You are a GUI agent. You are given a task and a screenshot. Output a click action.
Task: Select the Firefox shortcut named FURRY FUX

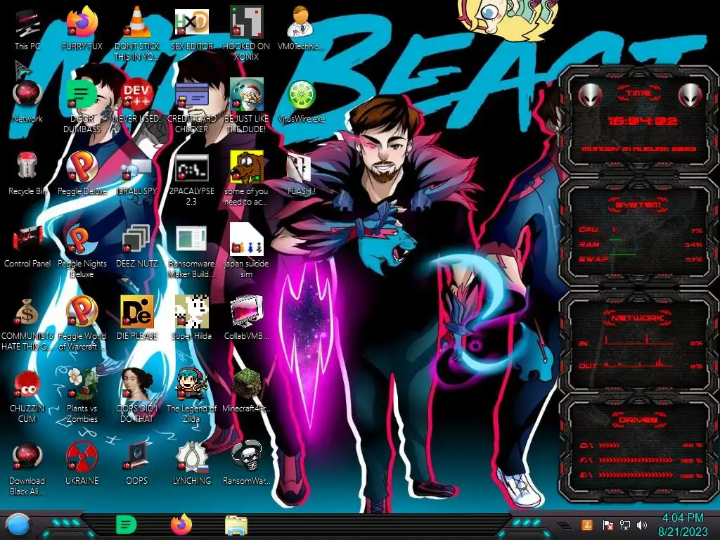(x=82, y=22)
